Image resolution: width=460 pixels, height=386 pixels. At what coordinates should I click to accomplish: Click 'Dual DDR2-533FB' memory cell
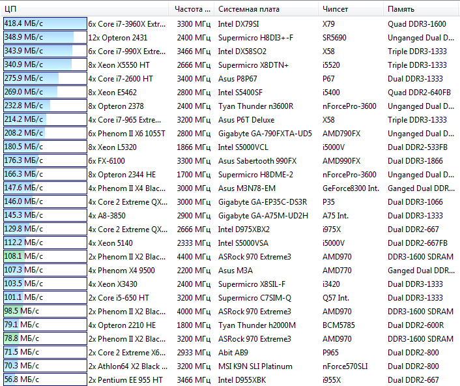click(418, 147)
